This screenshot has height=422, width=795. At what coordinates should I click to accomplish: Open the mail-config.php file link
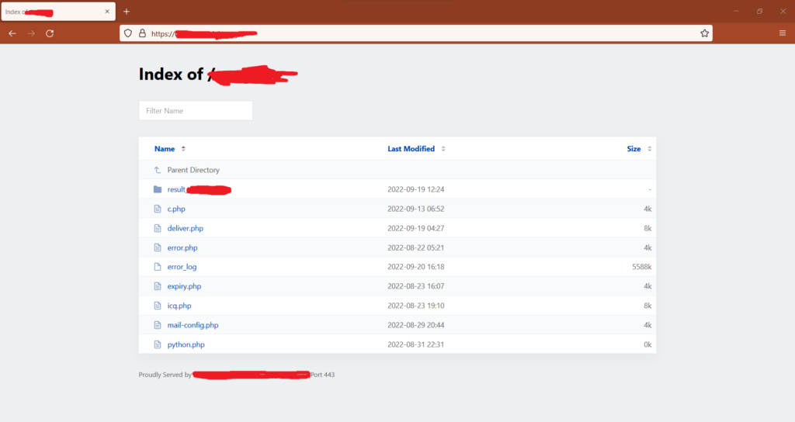(193, 325)
